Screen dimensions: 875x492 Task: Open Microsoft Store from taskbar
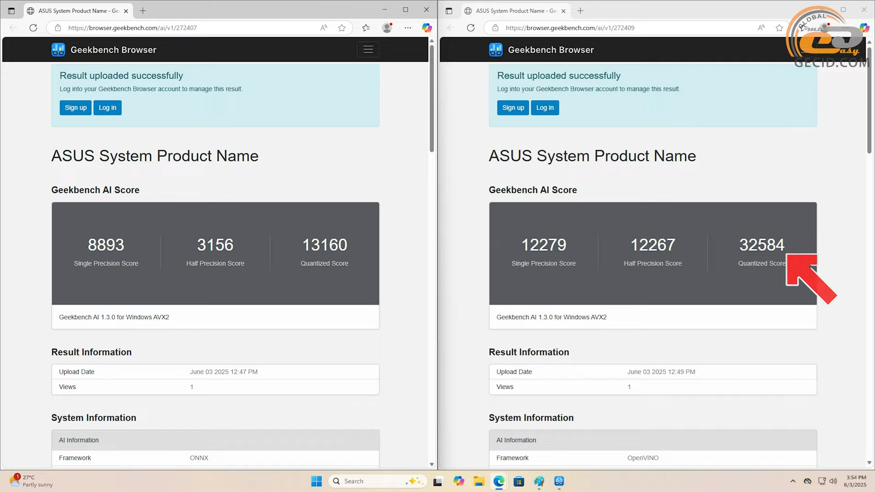click(x=519, y=481)
